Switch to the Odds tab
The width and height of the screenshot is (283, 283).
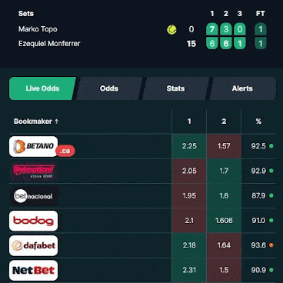pos(109,88)
